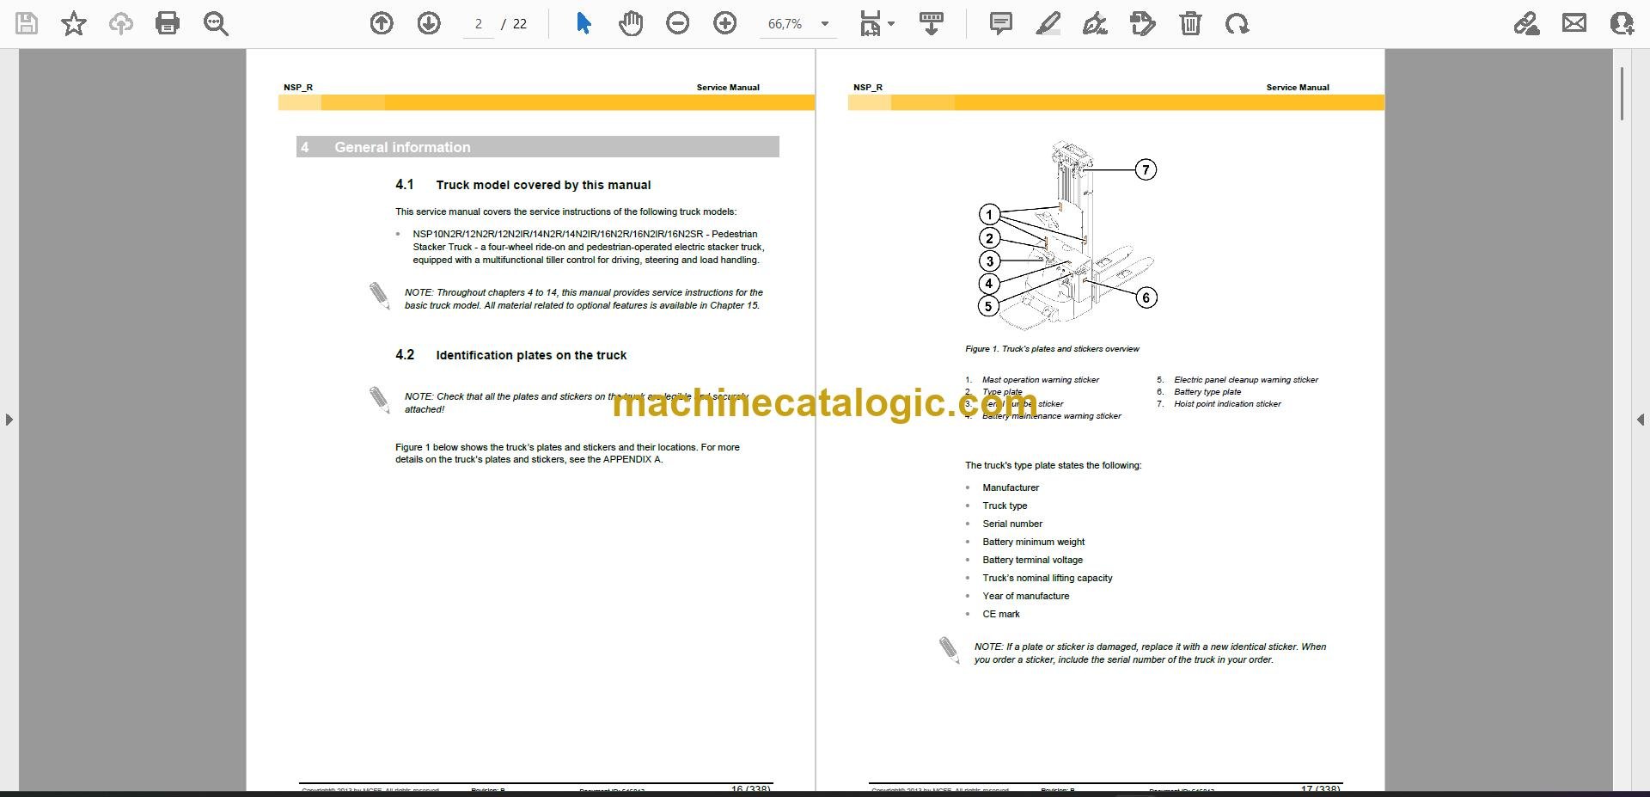Click the bullet 'Battery terminal voltage'
Viewport: 1650px width, 797px height.
pos(1033,560)
